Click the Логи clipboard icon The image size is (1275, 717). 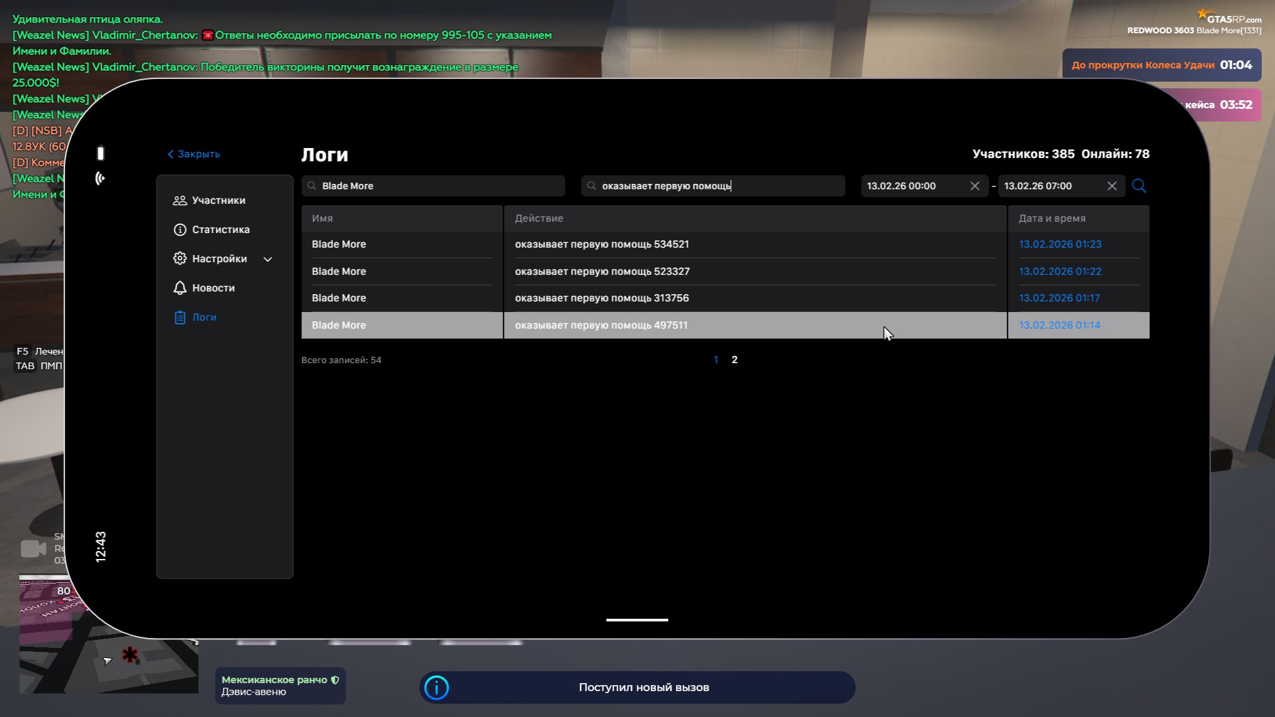point(180,317)
